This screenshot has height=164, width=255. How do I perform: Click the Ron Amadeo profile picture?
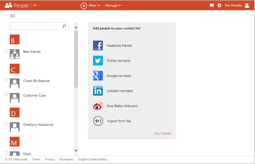point(247,5)
